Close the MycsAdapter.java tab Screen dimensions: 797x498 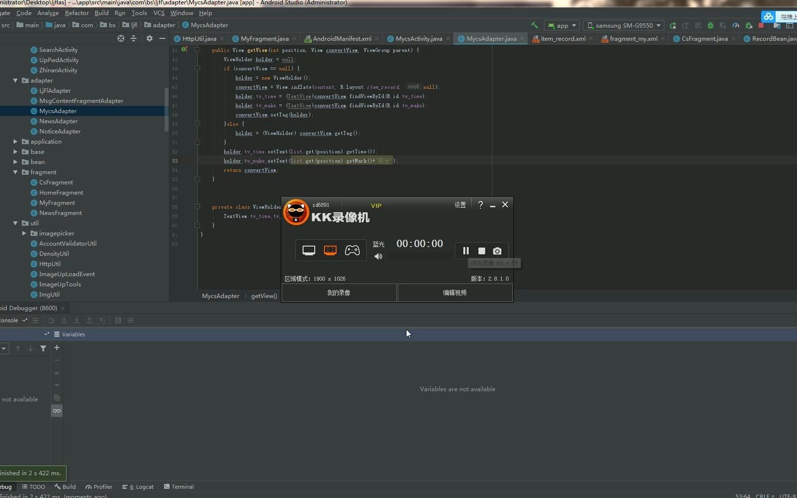tap(522, 39)
